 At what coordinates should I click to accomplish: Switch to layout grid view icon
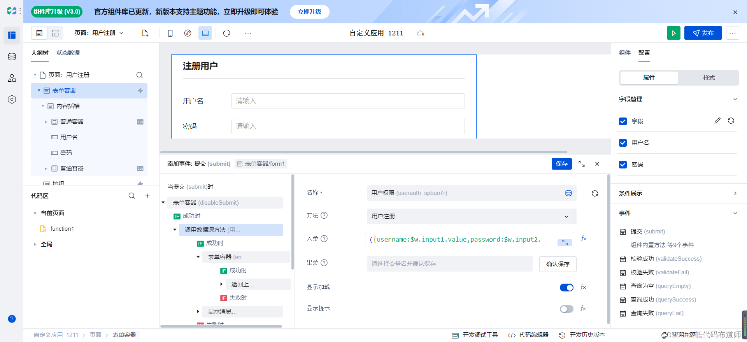55,33
